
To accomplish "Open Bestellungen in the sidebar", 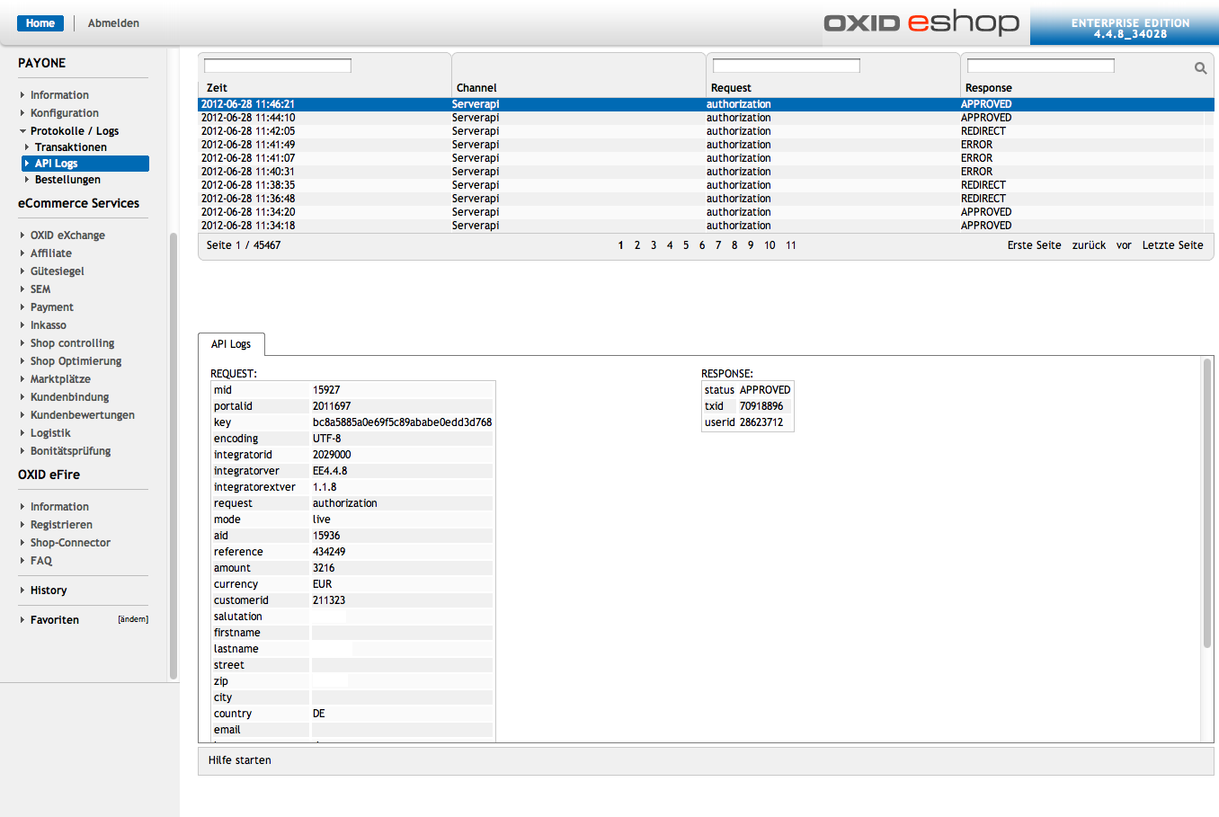I will click(67, 180).
